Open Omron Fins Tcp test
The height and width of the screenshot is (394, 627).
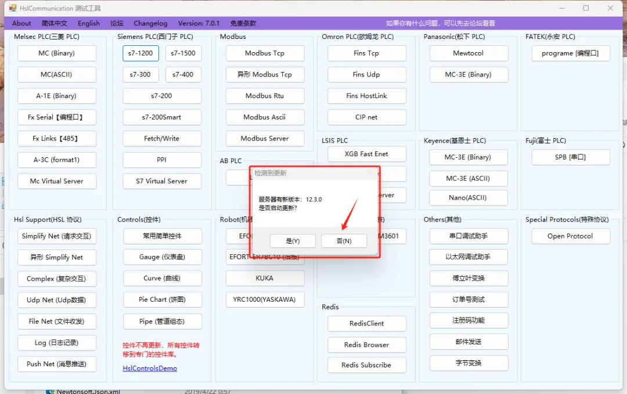pos(367,53)
